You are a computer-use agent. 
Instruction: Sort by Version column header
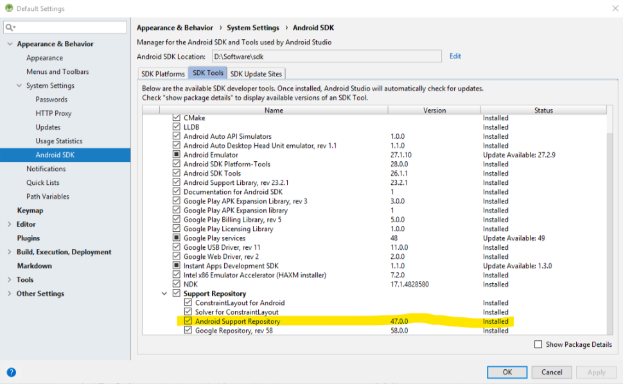pos(434,110)
